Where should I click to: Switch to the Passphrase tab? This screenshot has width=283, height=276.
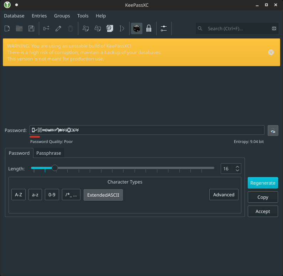coord(49,153)
